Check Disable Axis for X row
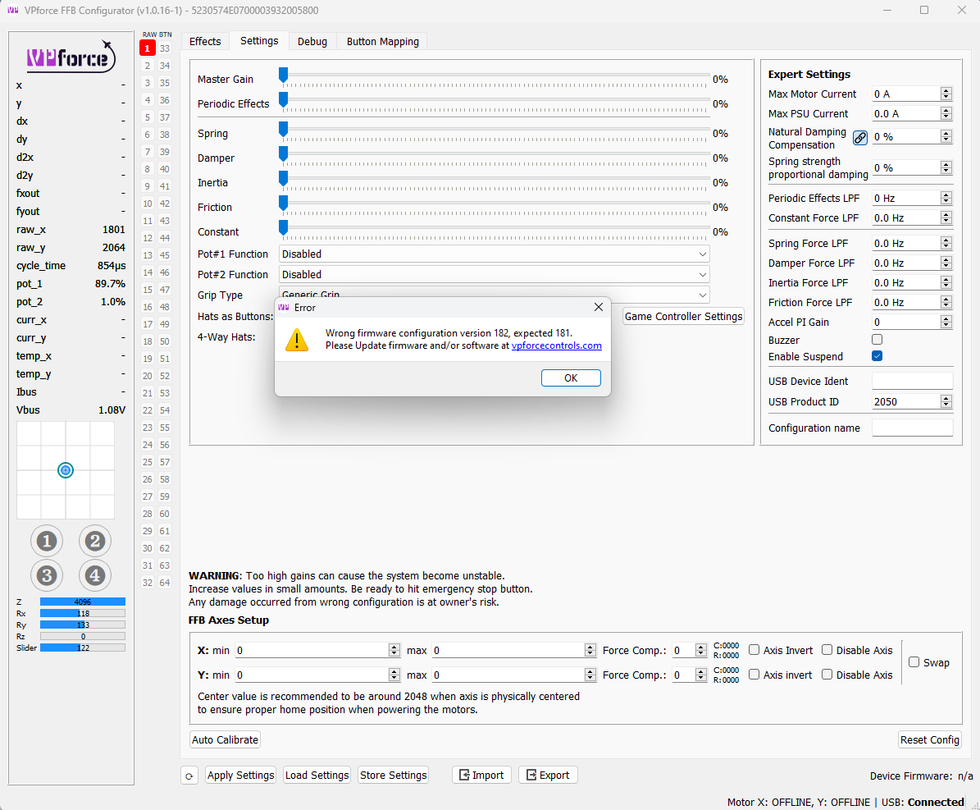 pos(827,650)
